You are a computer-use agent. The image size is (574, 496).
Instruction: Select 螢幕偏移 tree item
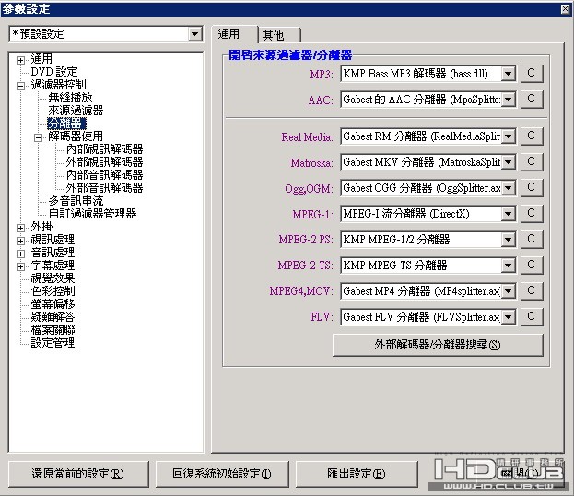(x=53, y=304)
